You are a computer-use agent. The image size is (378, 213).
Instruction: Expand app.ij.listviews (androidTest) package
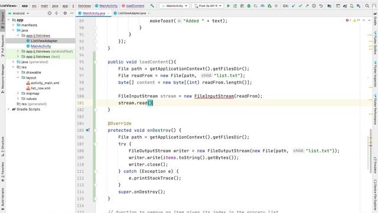(18, 51)
